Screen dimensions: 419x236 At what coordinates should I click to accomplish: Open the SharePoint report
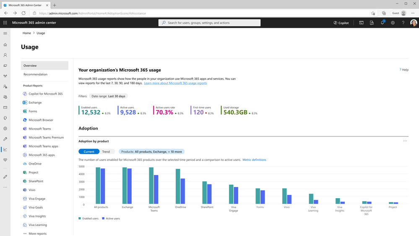[x=33, y=181]
